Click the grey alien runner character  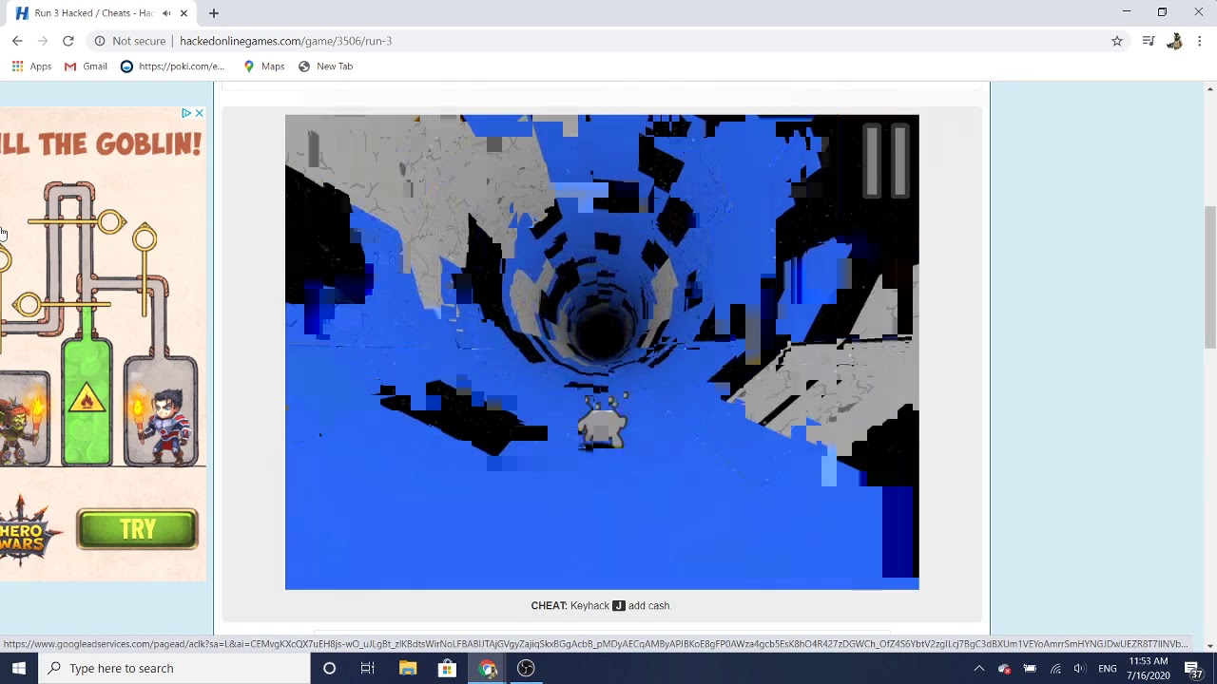[602, 423]
